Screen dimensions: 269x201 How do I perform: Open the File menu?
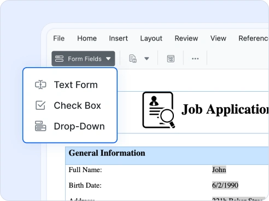(59, 38)
